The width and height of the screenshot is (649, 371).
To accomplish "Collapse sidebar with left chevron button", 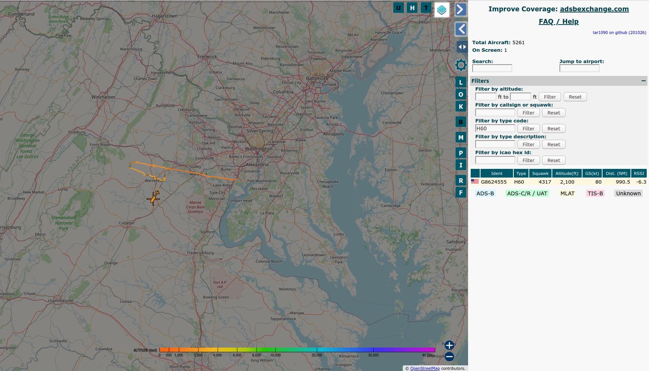I will [x=461, y=29].
